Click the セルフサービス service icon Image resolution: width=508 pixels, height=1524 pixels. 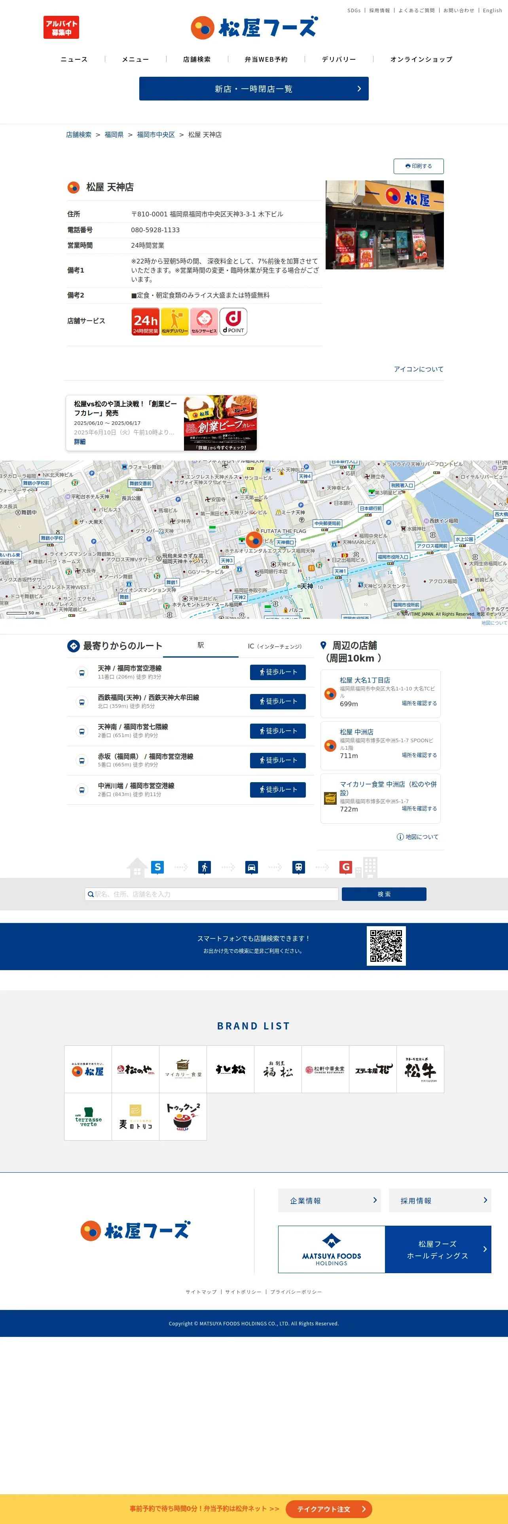204,321
